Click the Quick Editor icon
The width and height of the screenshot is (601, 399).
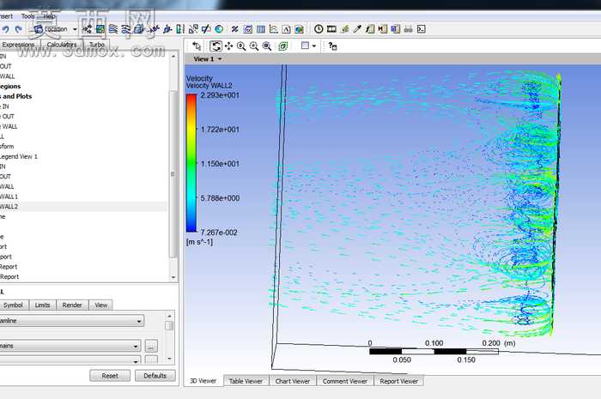(344, 29)
